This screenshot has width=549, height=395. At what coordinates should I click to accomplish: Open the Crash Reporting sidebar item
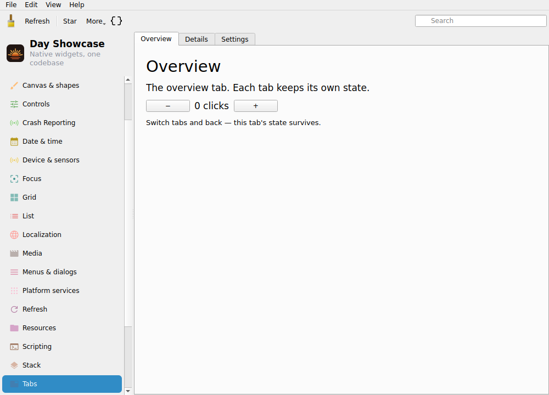62,123
